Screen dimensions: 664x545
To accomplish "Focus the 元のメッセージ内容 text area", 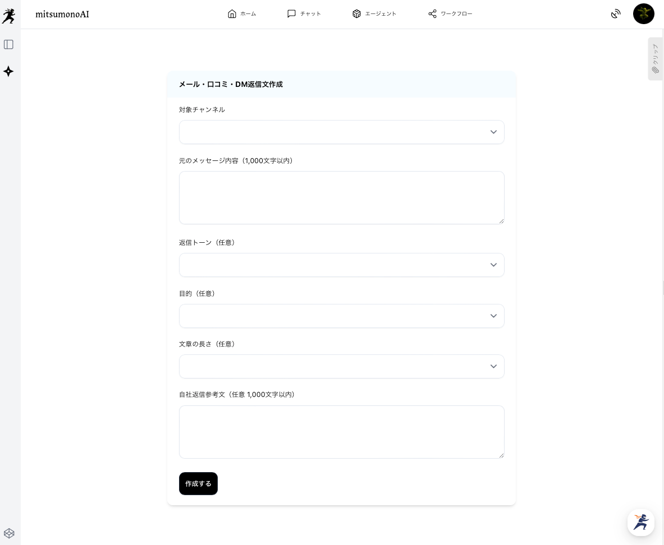I will pyautogui.click(x=341, y=198).
